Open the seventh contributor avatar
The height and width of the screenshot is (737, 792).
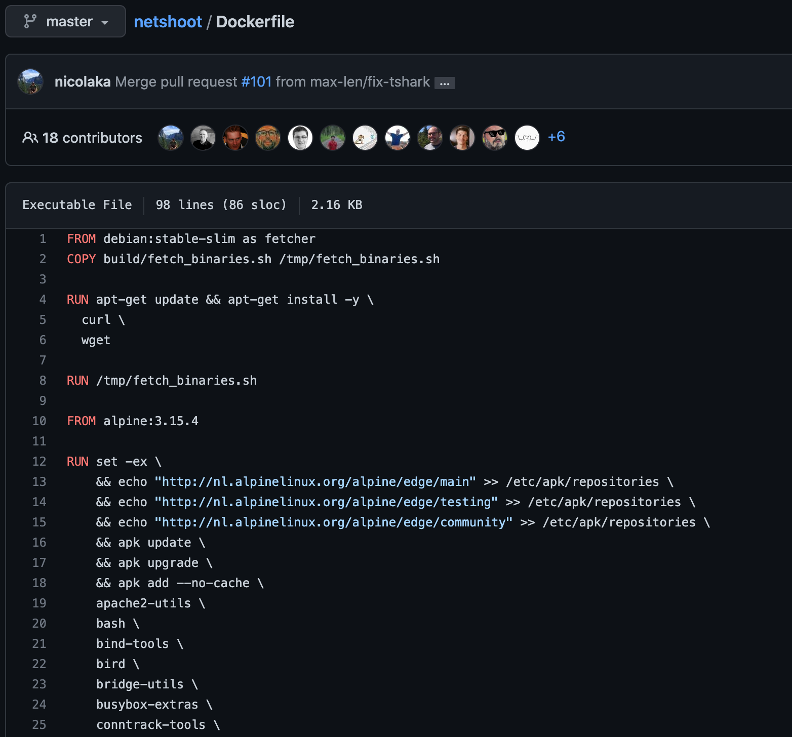tap(365, 138)
